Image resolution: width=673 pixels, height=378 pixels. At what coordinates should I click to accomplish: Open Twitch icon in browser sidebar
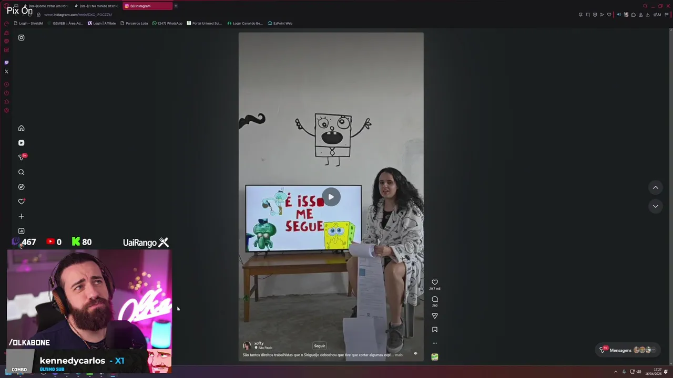click(x=6, y=62)
